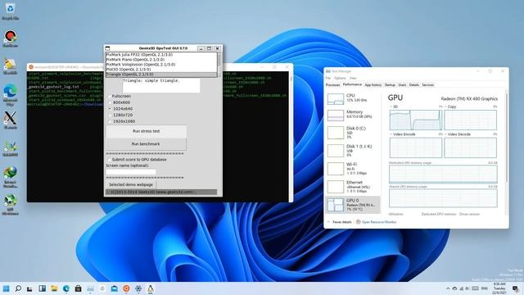
Task: Select PixMark Piano in demo list
Action: (x=161, y=60)
